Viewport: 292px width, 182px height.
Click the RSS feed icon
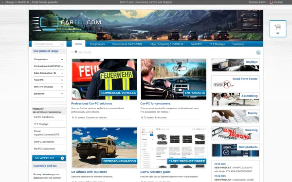258,52
